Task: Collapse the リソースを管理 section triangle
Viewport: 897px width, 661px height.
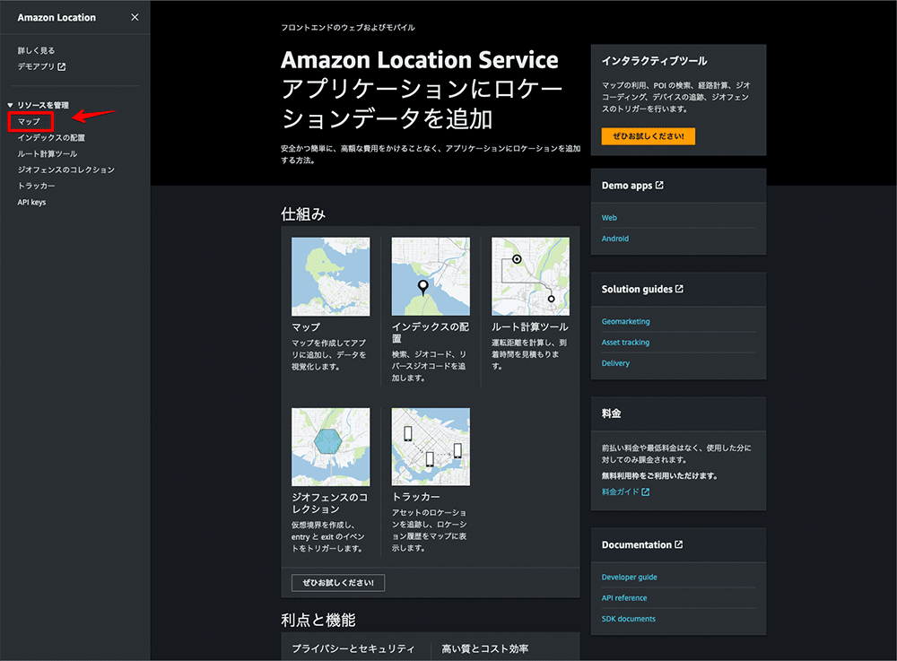Action: (x=10, y=105)
